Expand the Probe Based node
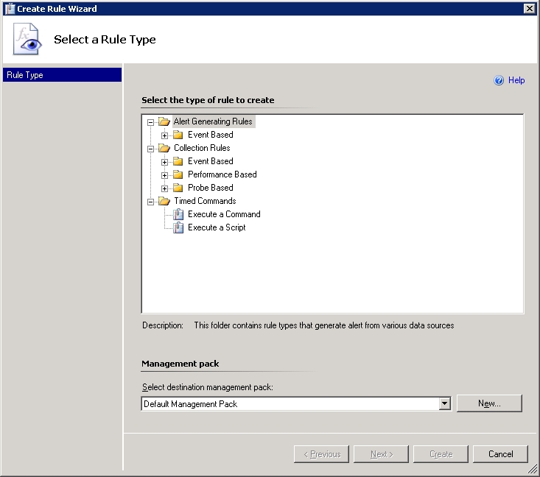 coord(164,188)
